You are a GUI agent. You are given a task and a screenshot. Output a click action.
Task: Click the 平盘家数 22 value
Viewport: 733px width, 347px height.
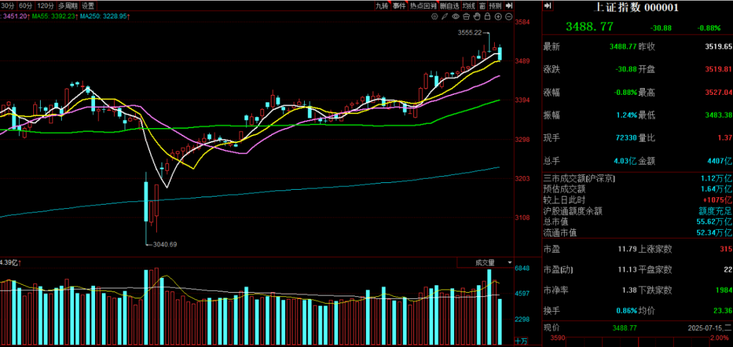click(728, 270)
